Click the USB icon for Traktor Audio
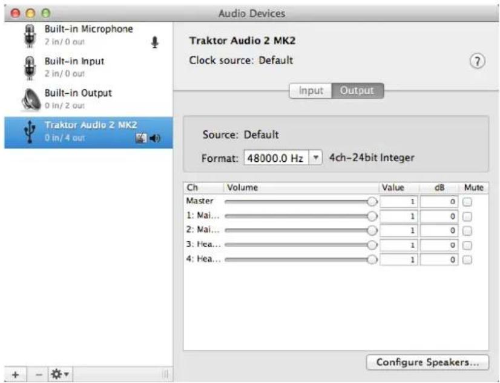The height and width of the screenshot is (383, 500). (x=30, y=132)
